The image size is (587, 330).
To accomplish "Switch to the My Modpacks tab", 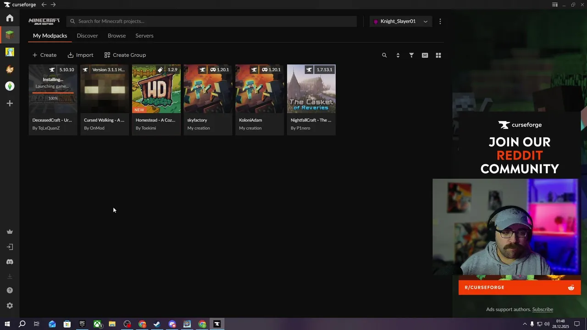I will click(x=50, y=36).
